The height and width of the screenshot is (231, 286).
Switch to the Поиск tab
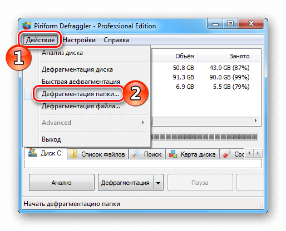click(147, 154)
